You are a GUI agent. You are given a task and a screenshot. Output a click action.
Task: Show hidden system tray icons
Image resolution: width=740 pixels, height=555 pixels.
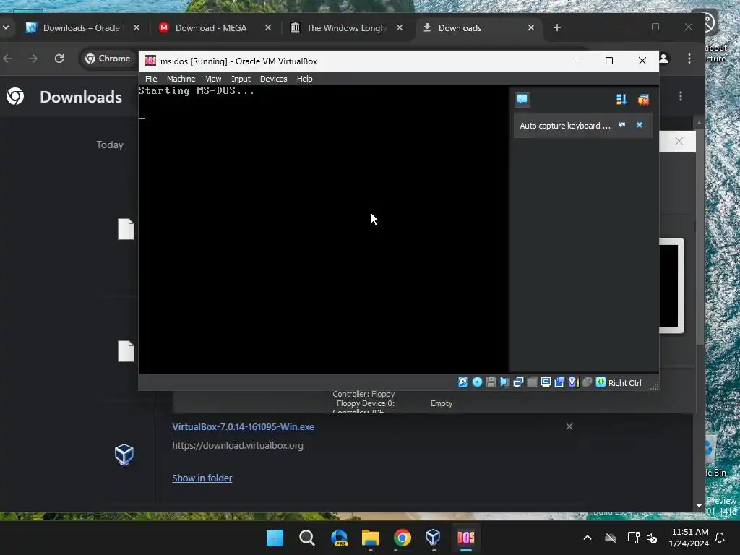pyautogui.click(x=587, y=538)
